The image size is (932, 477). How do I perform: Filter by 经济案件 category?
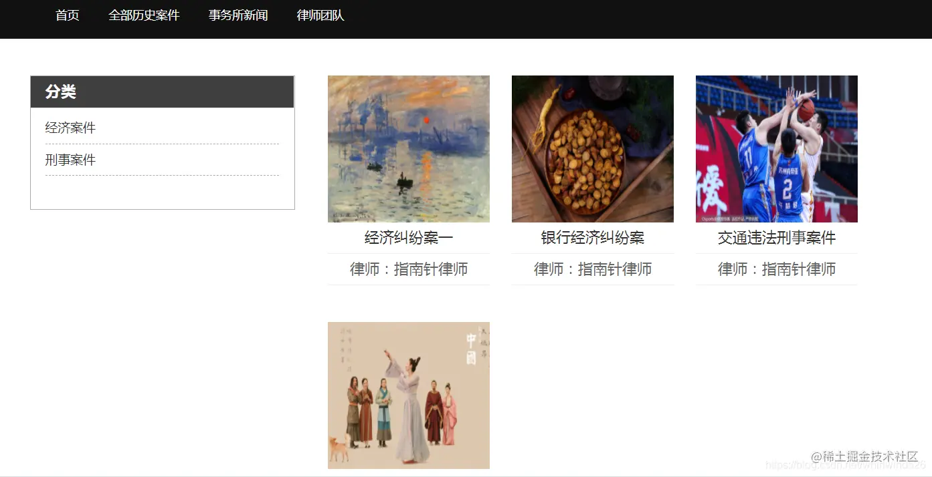(70, 128)
